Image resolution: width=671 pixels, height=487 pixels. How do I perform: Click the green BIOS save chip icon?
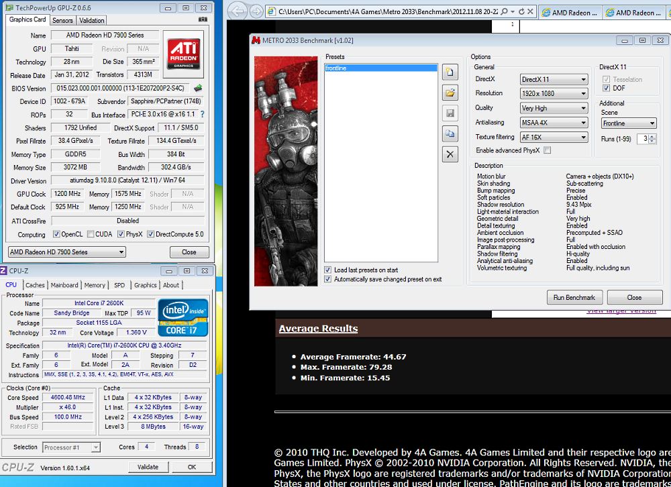[x=198, y=88]
